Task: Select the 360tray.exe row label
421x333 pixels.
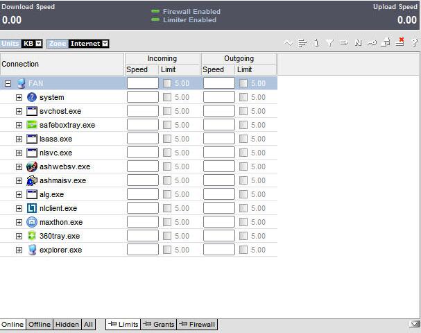Action: click(x=60, y=236)
